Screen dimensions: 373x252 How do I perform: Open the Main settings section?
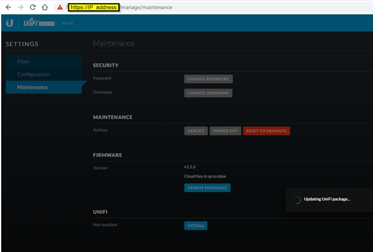click(x=23, y=61)
